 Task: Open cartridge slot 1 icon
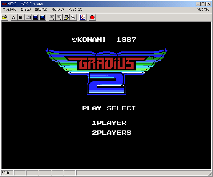pyautogui.click(x=35, y=17)
